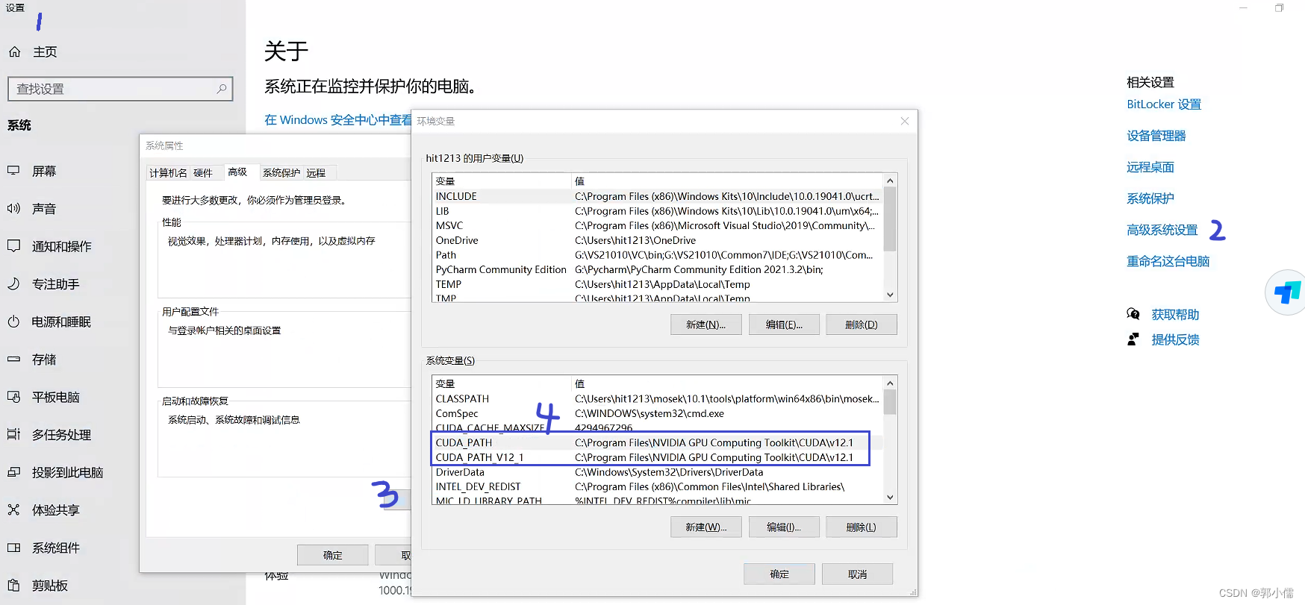This screenshot has height=605, width=1305.
Task: Cancel the 环境变量 dialog with 取消
Action: coord(857,574)
